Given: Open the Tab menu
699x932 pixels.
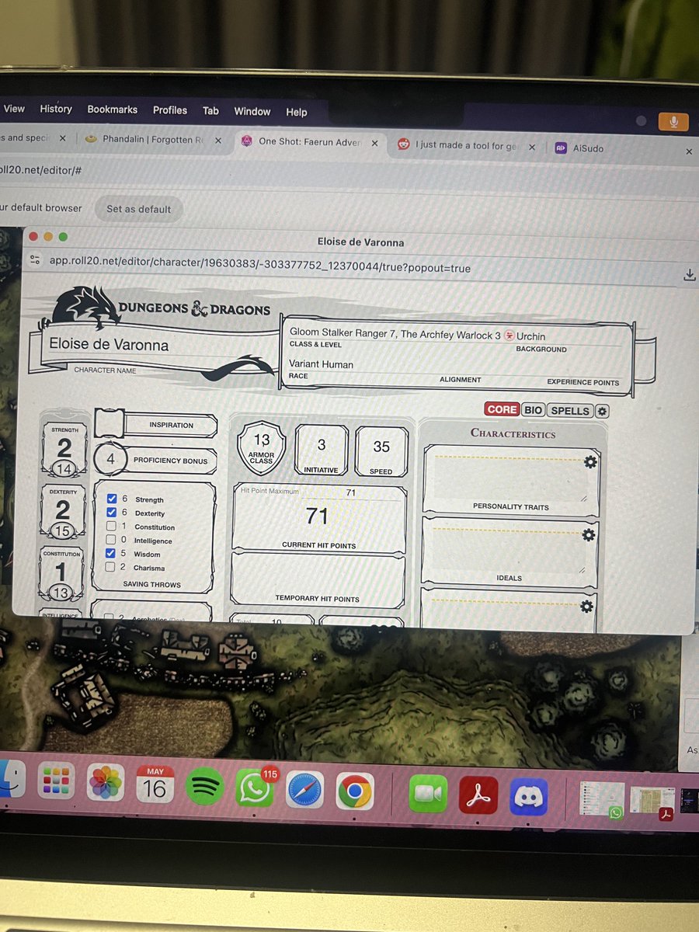Looking at the screenshot, I should [211, 111].
